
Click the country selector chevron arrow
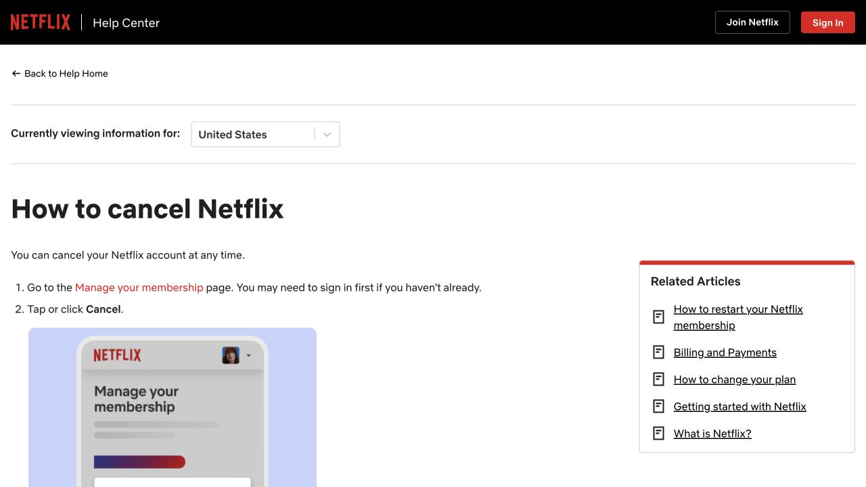[x=327, y=135]
